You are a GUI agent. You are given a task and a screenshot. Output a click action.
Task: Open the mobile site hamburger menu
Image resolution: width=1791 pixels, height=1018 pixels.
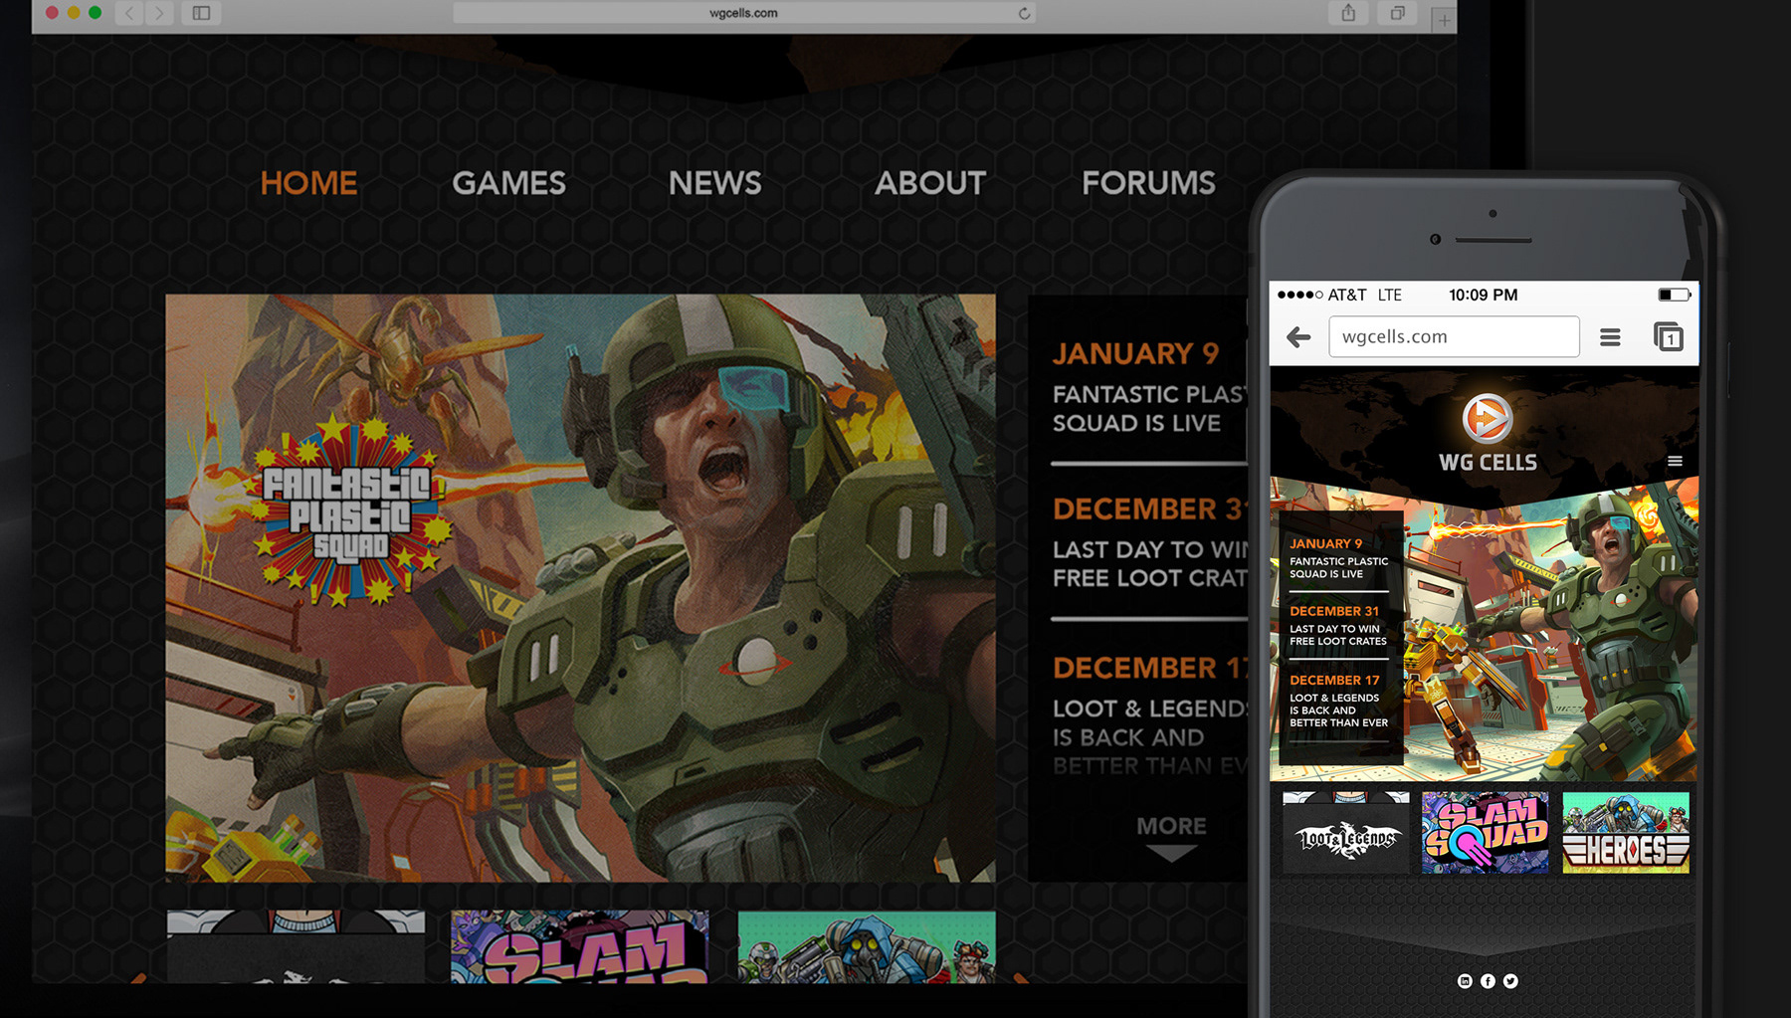[1675, 461]
